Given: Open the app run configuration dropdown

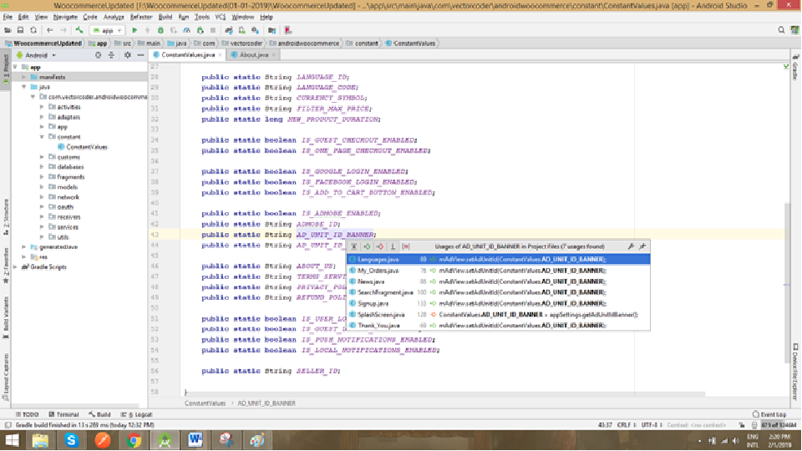Looking at the screenshot, I should tap(107, 31).
